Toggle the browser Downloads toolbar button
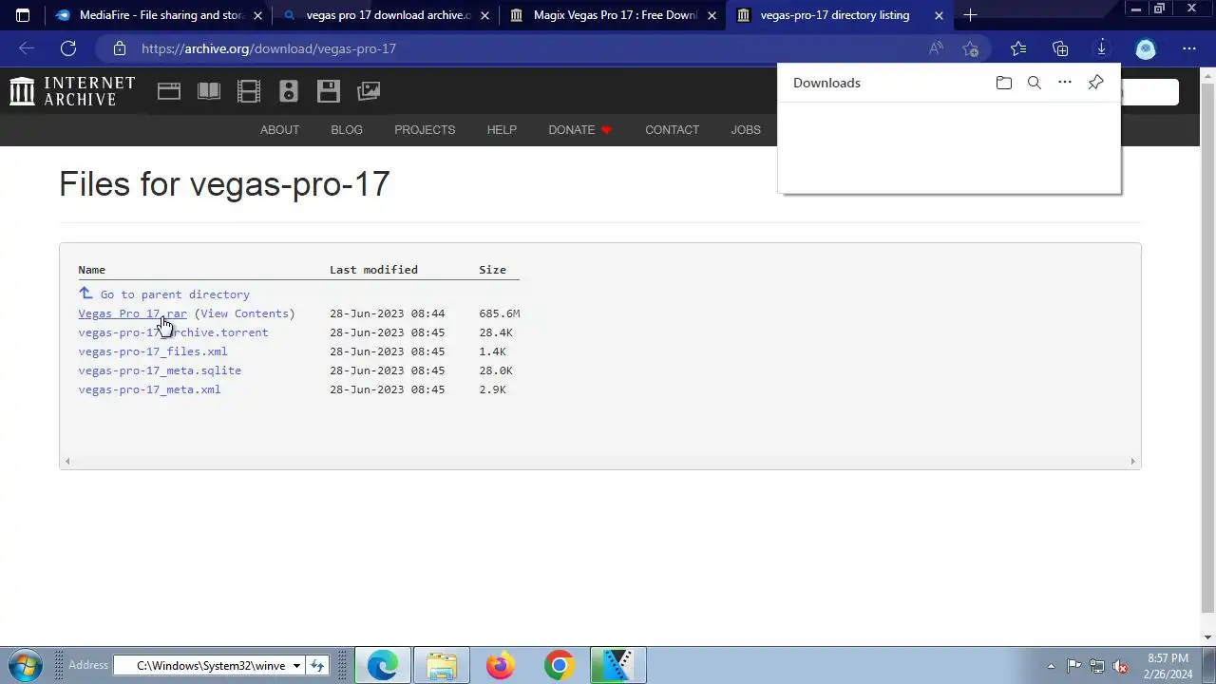Viewport: 1216px width, 684px height. point(1102,48)
